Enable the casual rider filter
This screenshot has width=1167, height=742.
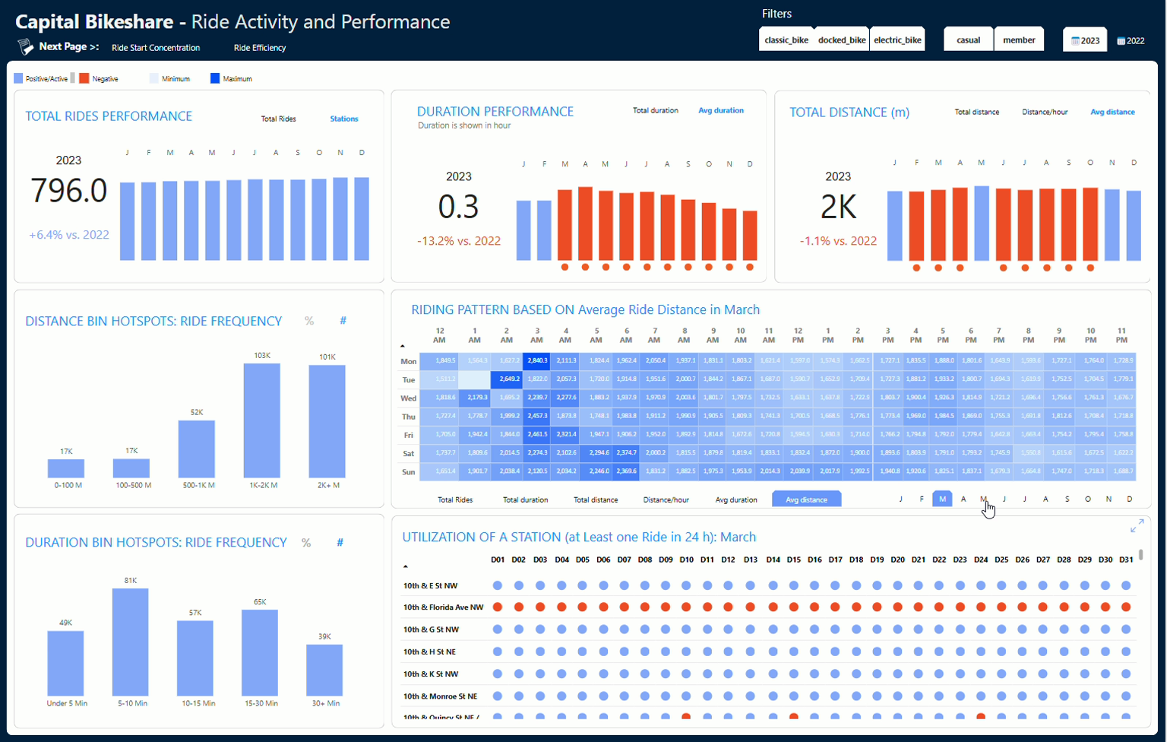coord(968,40)
